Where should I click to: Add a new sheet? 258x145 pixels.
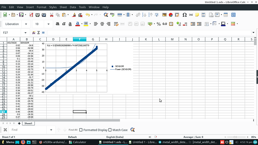19,123
